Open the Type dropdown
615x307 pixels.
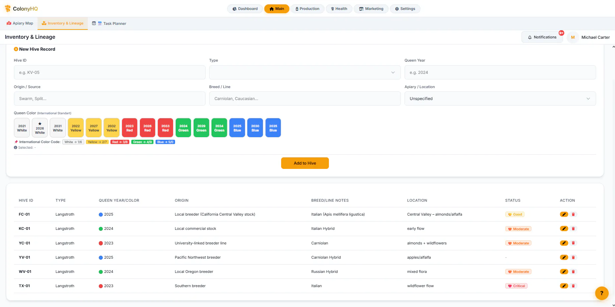tap(305, 73)
